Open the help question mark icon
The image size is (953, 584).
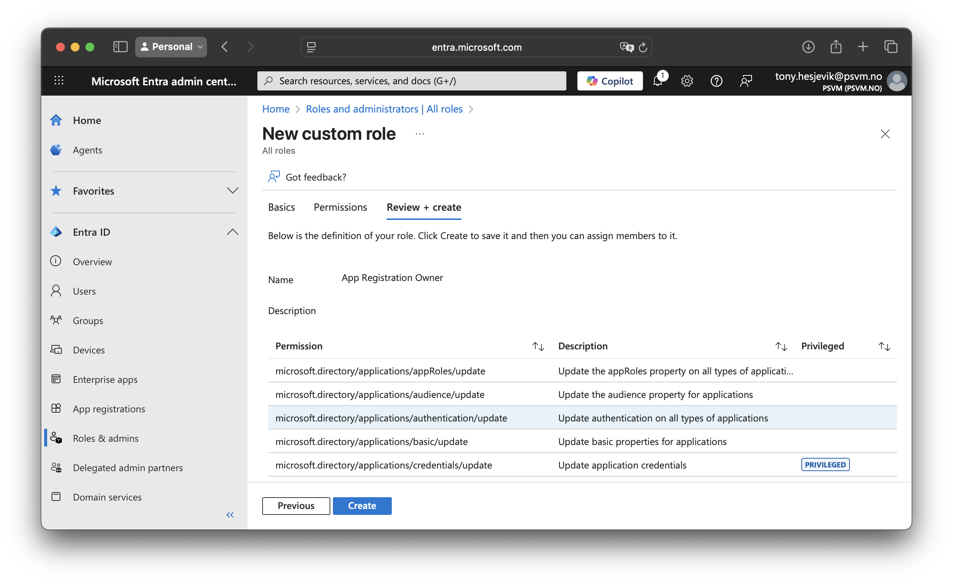click(716, 81)
